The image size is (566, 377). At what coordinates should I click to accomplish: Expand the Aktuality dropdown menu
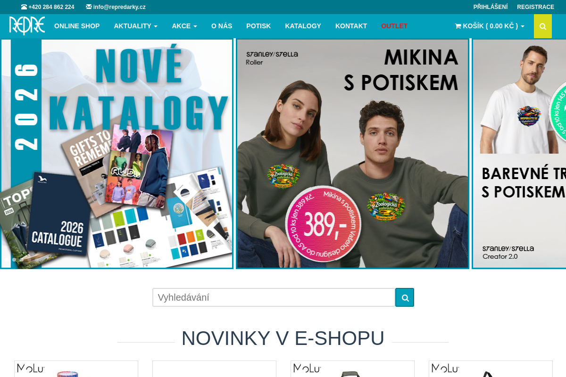pyautogui.click(x=135, y=26)
